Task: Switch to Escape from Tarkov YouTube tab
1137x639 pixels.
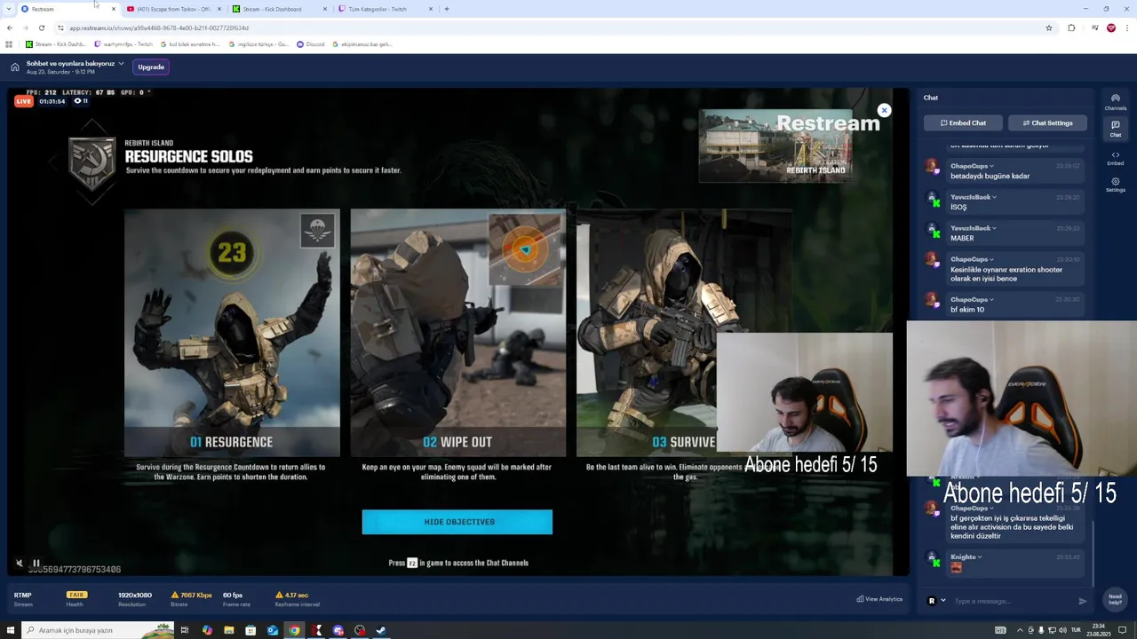Action: click(x=174, y=9)
